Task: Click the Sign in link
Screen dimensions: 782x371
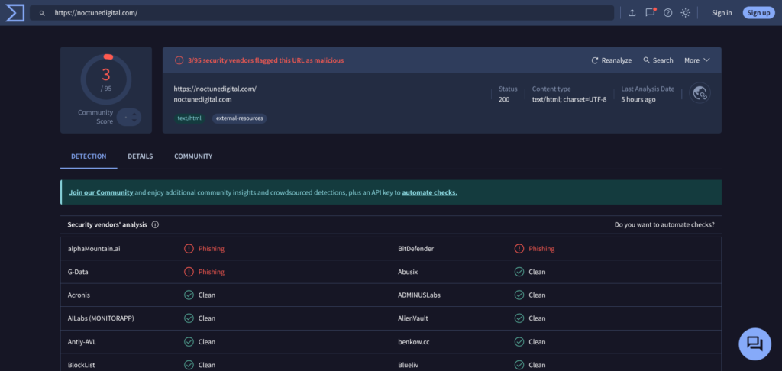Action: click(x=722, y=13)
